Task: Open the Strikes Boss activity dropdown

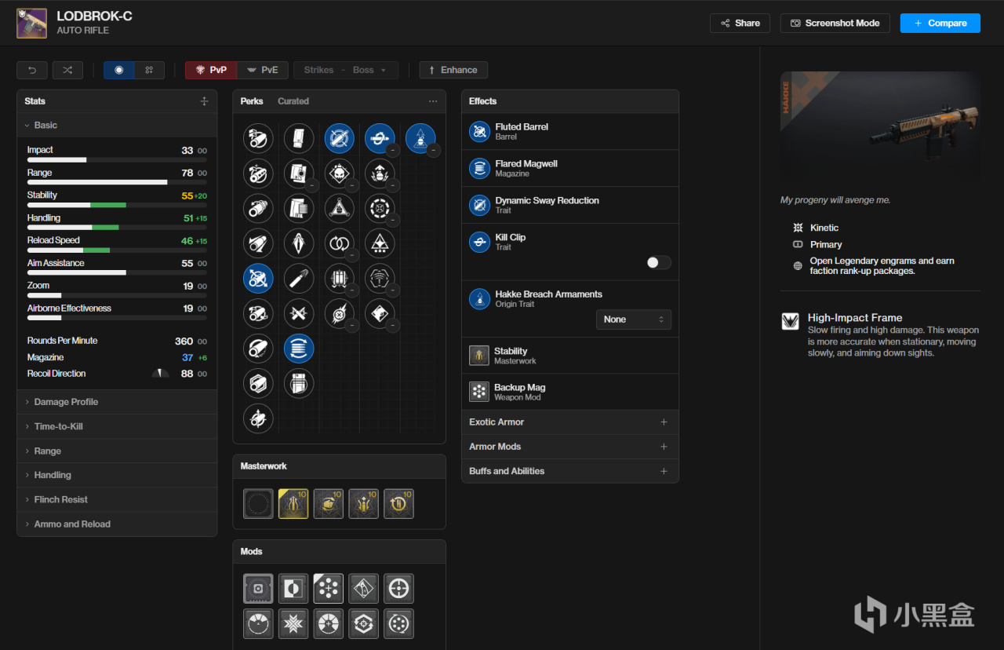Action: tap(346, 70)
